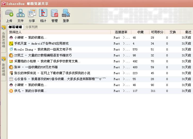Click 可用积分 value 28 in 心仪音乐 row
Screen dimensions: 193x139
click(152, 79)
